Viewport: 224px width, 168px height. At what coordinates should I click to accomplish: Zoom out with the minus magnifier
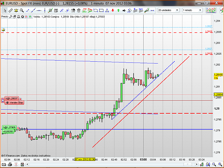point(214,164)
